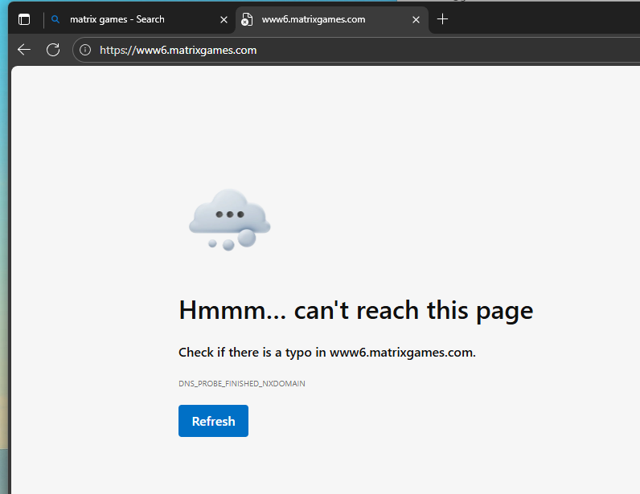This screenshot has height=494, width=640.
Task: Click the blue Refresh button
Action: 213,421
